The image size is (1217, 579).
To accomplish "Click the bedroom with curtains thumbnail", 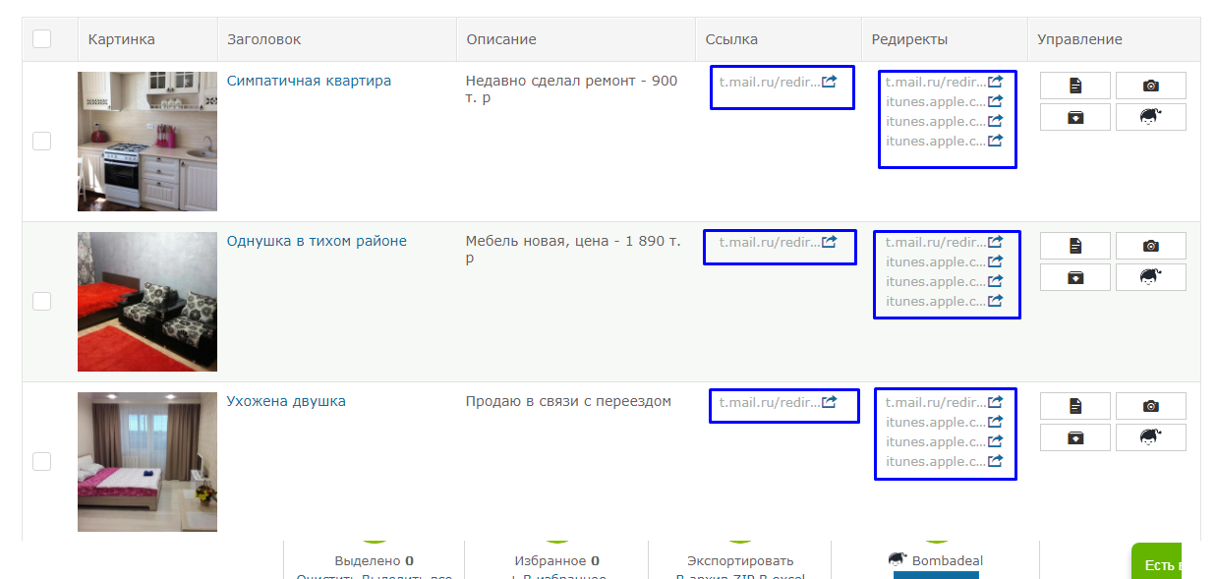I will (x=147, y=462).
